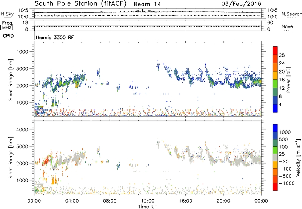Click the 16:00 time axis tick label

point(185,201)
